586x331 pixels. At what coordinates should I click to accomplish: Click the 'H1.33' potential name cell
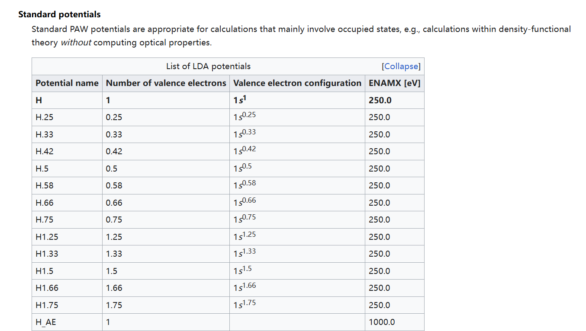pos(67,254)
